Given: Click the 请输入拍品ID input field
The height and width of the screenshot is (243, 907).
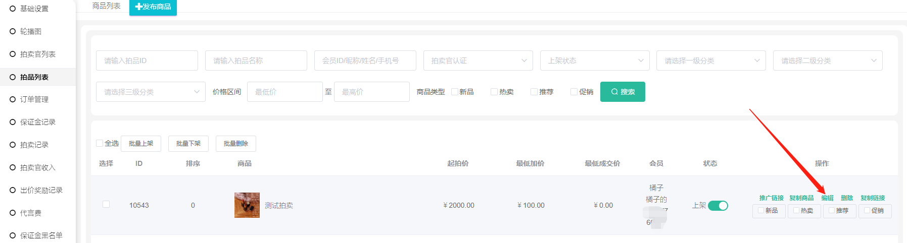Looking at the screenshot, I should (147, 60).
